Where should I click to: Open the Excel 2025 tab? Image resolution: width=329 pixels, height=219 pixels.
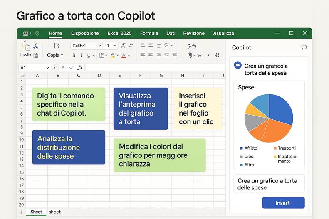[x=120, y=33]
